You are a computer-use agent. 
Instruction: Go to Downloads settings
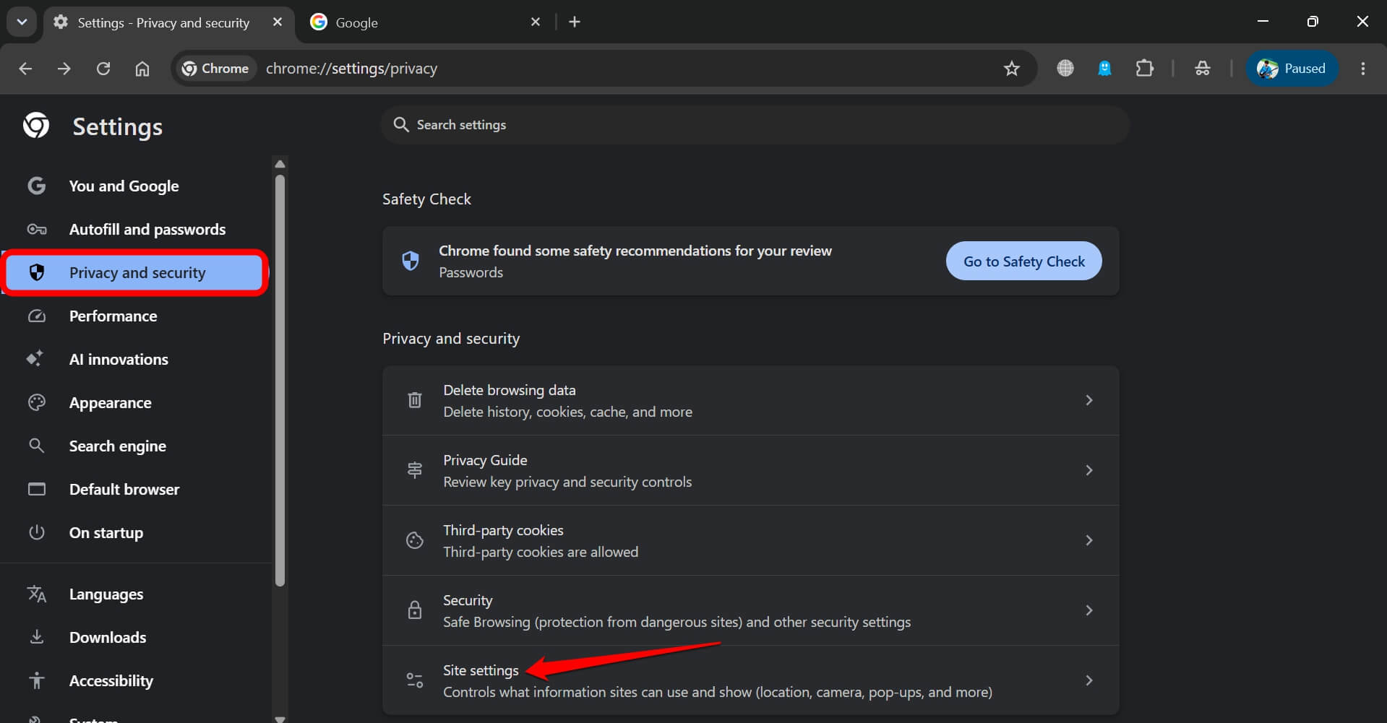(136, 638)
